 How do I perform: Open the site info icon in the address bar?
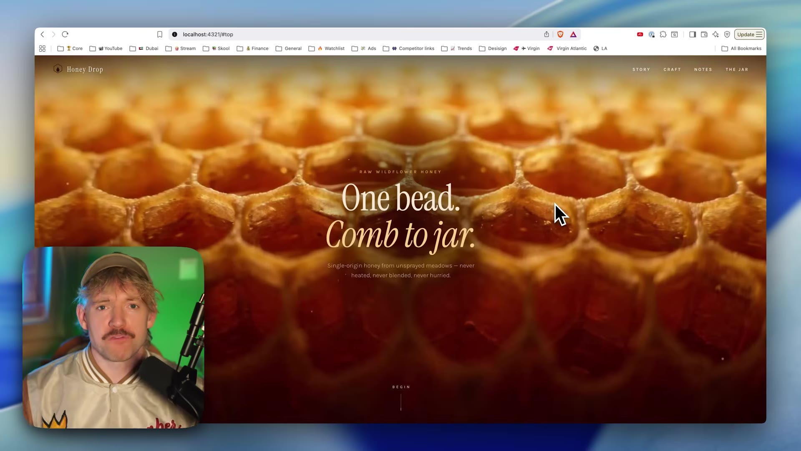(174, 34)
